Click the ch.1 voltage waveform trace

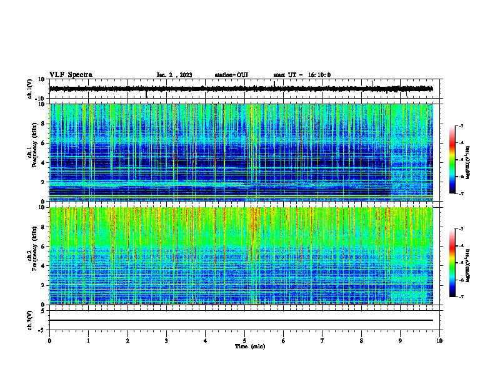(241, 89)
